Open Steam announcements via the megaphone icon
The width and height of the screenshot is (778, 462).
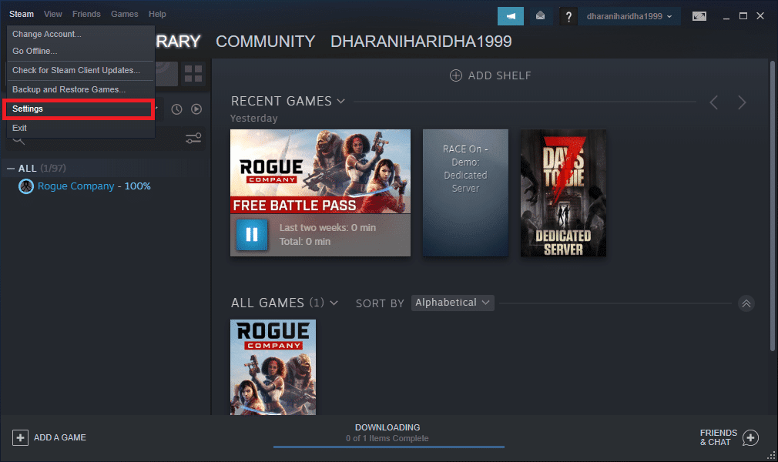coord(510,15)
